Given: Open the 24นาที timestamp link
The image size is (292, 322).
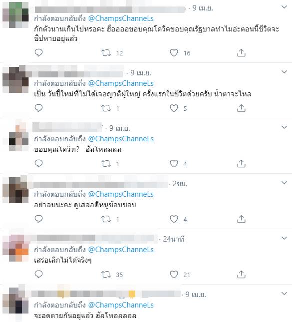Looking at the screenshot, I should 174,239.
